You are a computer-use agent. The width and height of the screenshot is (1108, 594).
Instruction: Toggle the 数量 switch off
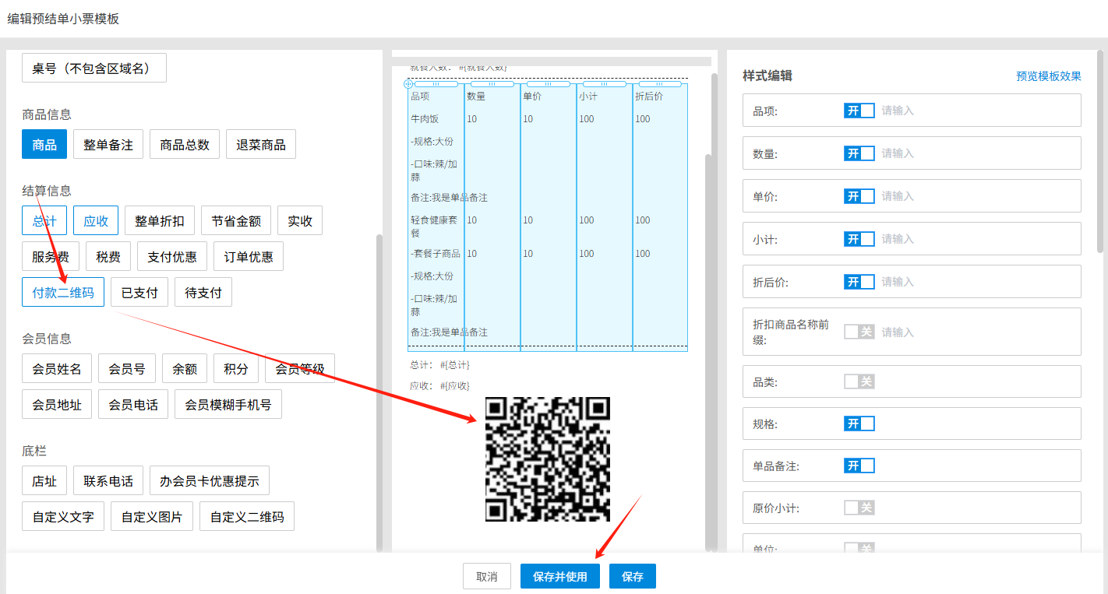pos(859,153)
